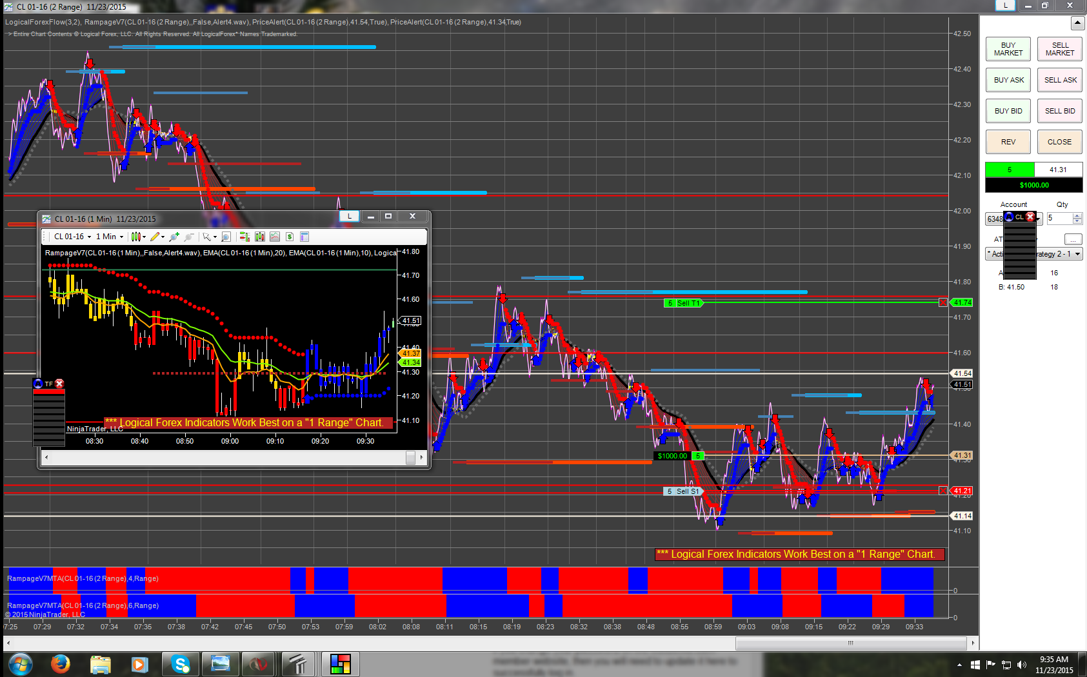Click left arrow of main chart scrollbar
Screen dimensions: 1087x677
click(8, 643)
